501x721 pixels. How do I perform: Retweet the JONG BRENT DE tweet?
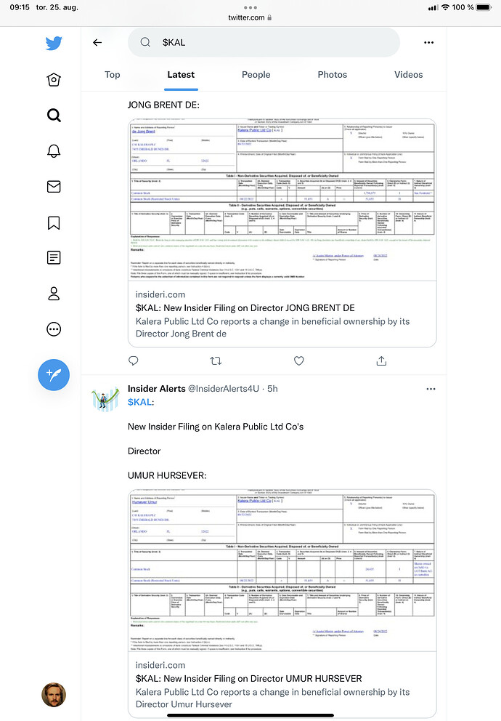(x=216, y=361)
